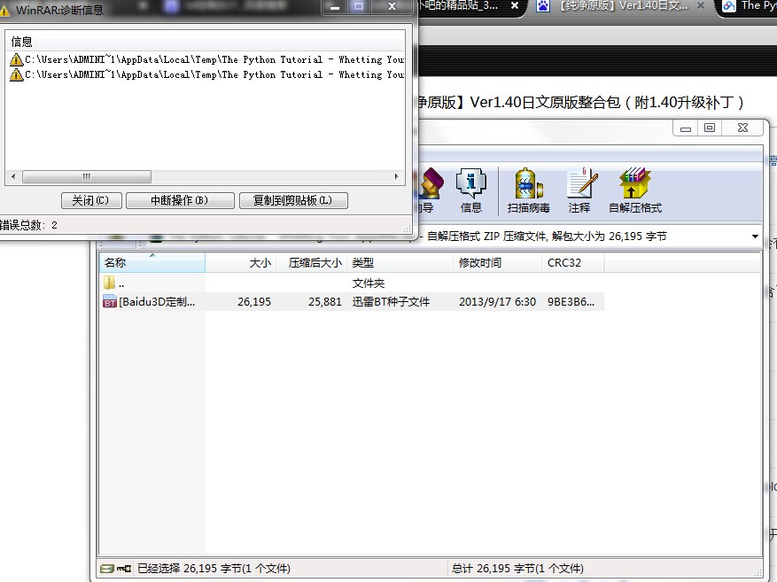Maximize the WinRAR diagnostics dialog
The width and height of the screenshot is (777, 582).
tap(358, 6)
